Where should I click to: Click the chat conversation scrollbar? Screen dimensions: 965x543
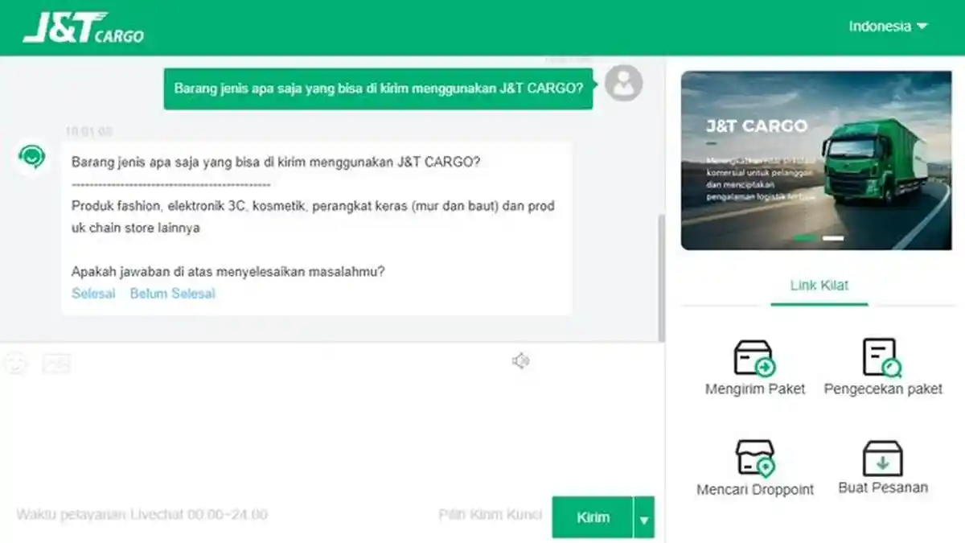[x=661, y=278]
